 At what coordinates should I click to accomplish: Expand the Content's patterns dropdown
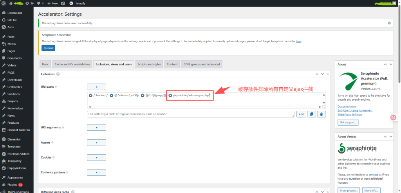[96, 172]
